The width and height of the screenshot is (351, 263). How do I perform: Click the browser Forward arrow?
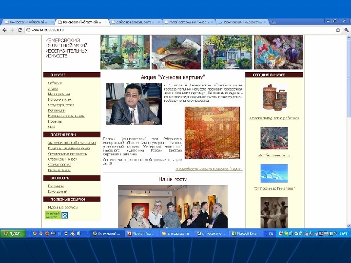[x=12, y=30]
